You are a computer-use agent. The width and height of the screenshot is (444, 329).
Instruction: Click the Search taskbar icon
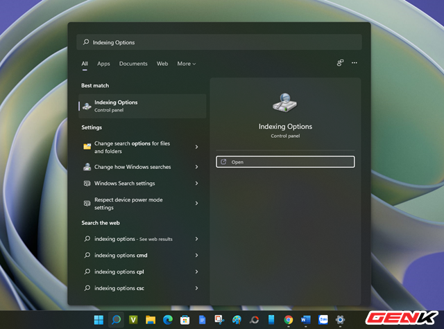(x=116, y=320)
